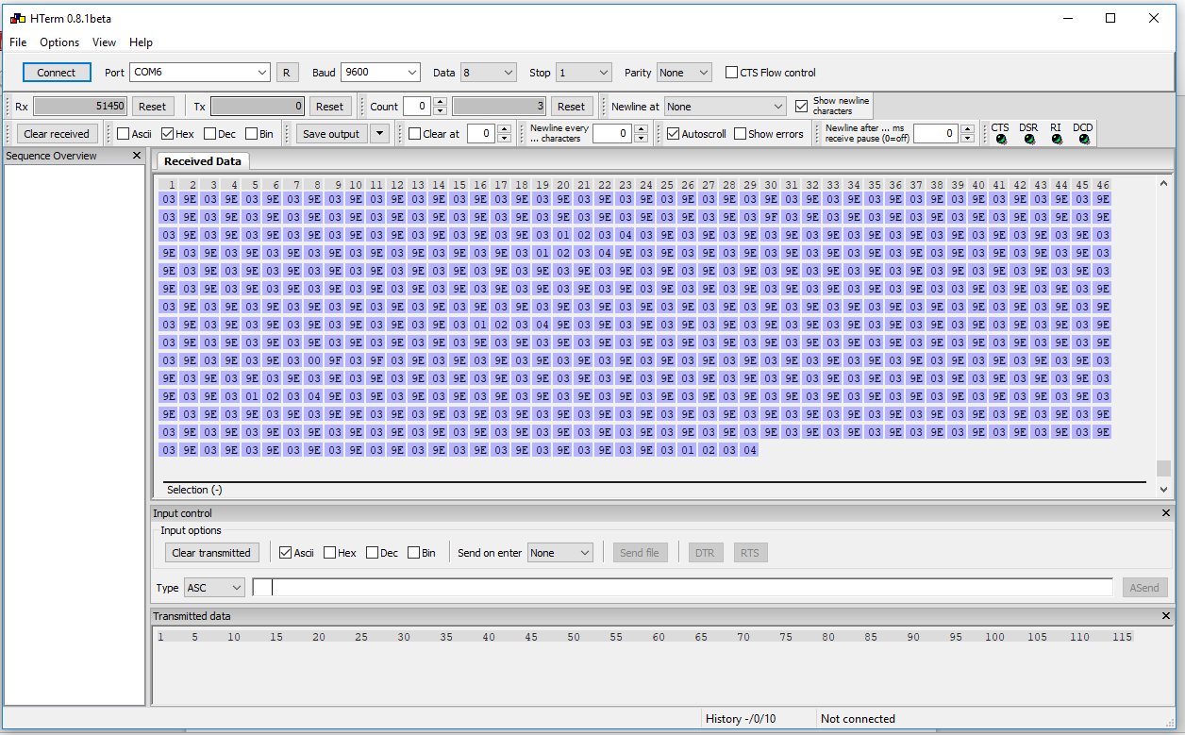The width and height of the screenshot is (1185, 735).
Task: Click the CTS status indicator LED
Action: [x=1001, y=140]
